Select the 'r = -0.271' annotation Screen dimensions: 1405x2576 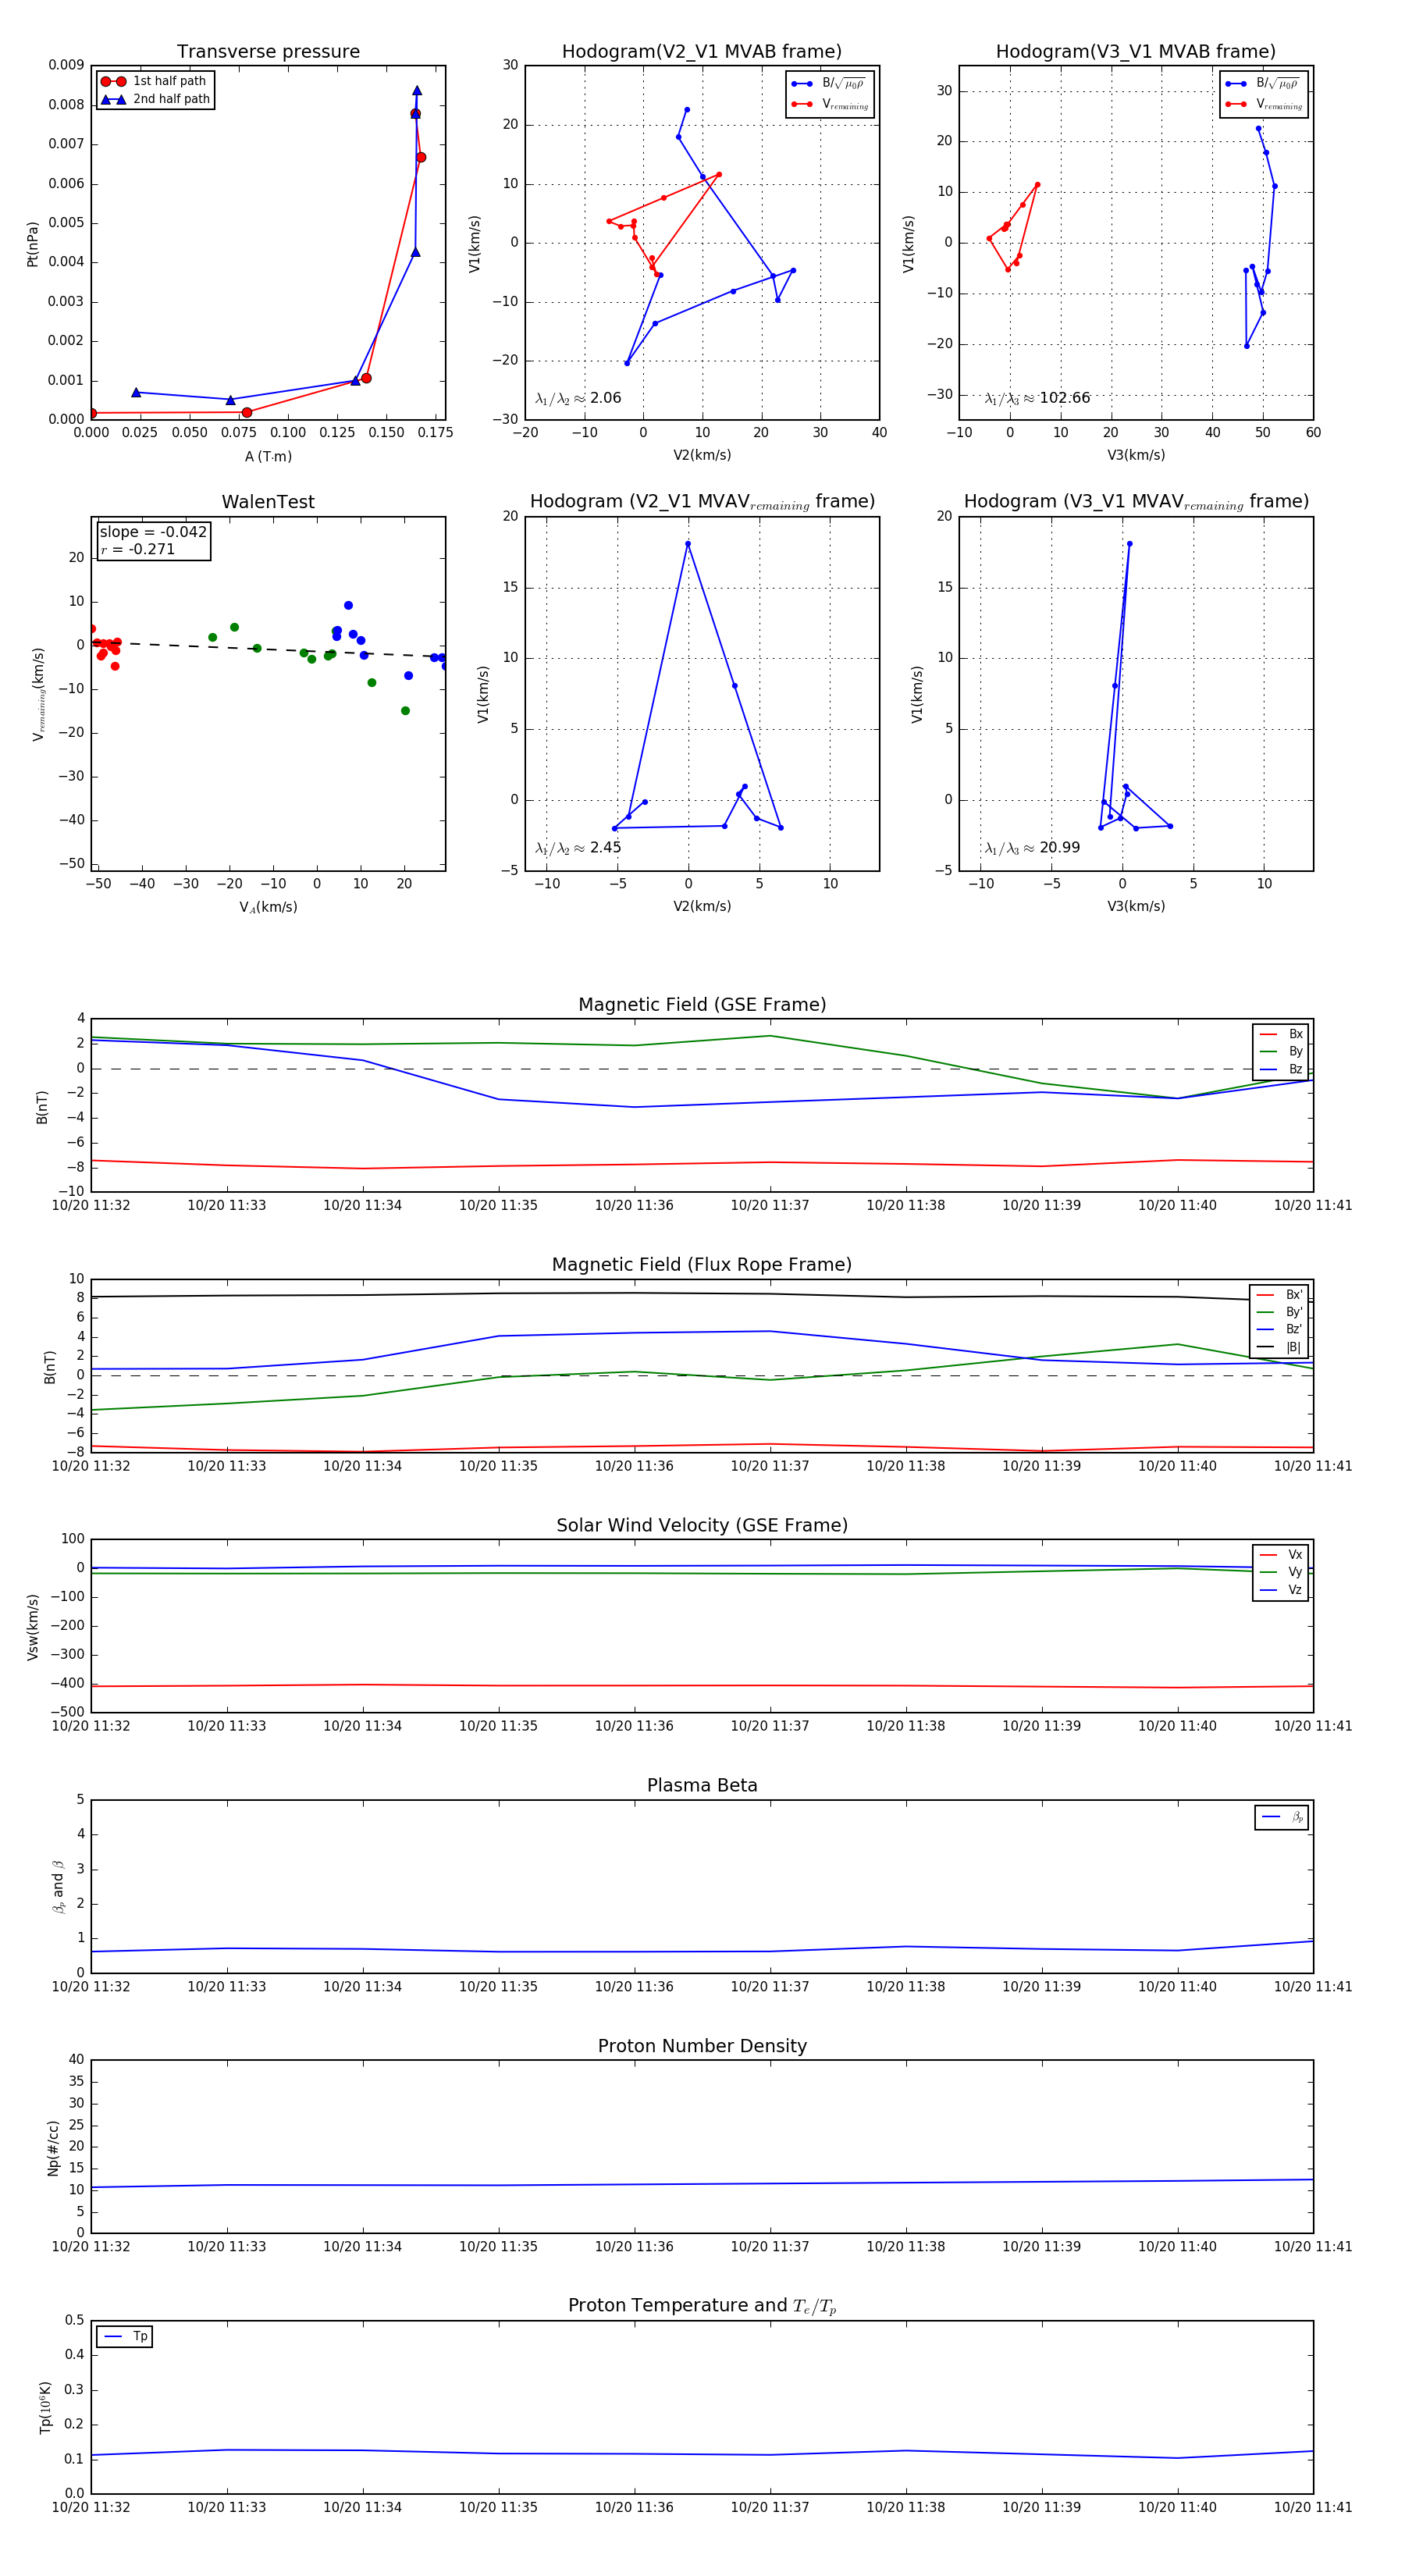(137, 549)
